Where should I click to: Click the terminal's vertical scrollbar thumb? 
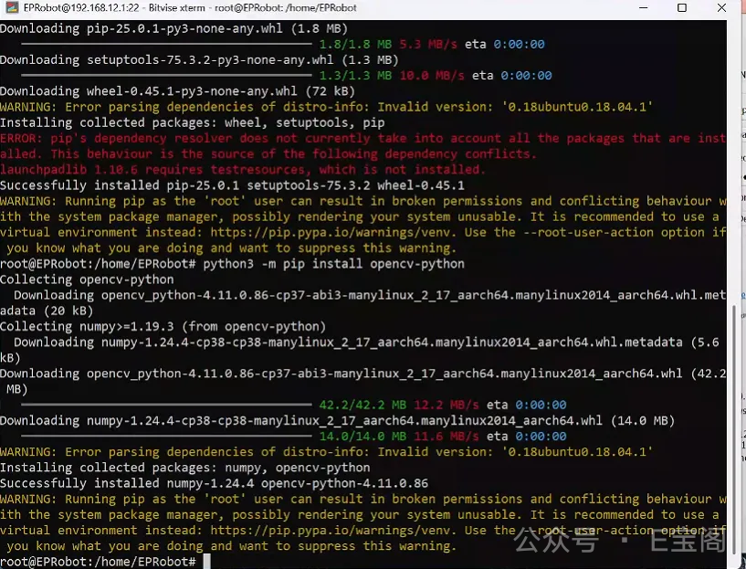coord(737,429)
